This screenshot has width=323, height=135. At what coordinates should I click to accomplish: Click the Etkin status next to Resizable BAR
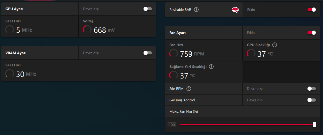251,10
